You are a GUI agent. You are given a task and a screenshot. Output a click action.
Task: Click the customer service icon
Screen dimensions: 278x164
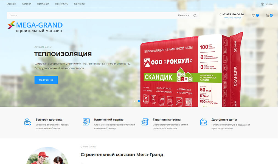[86, 122]
